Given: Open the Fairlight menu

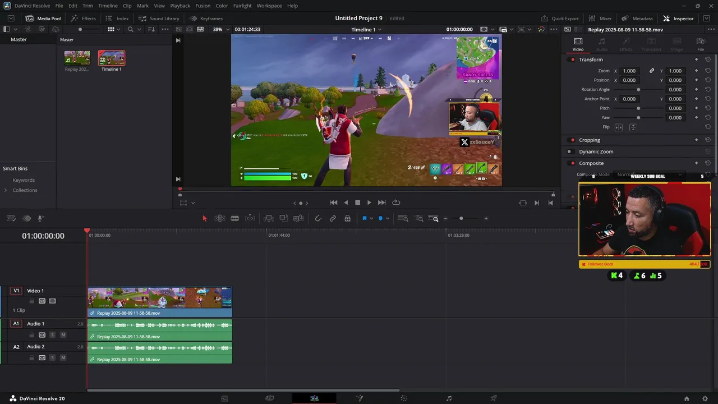Looking at the screenshot, I should point(242,6).
